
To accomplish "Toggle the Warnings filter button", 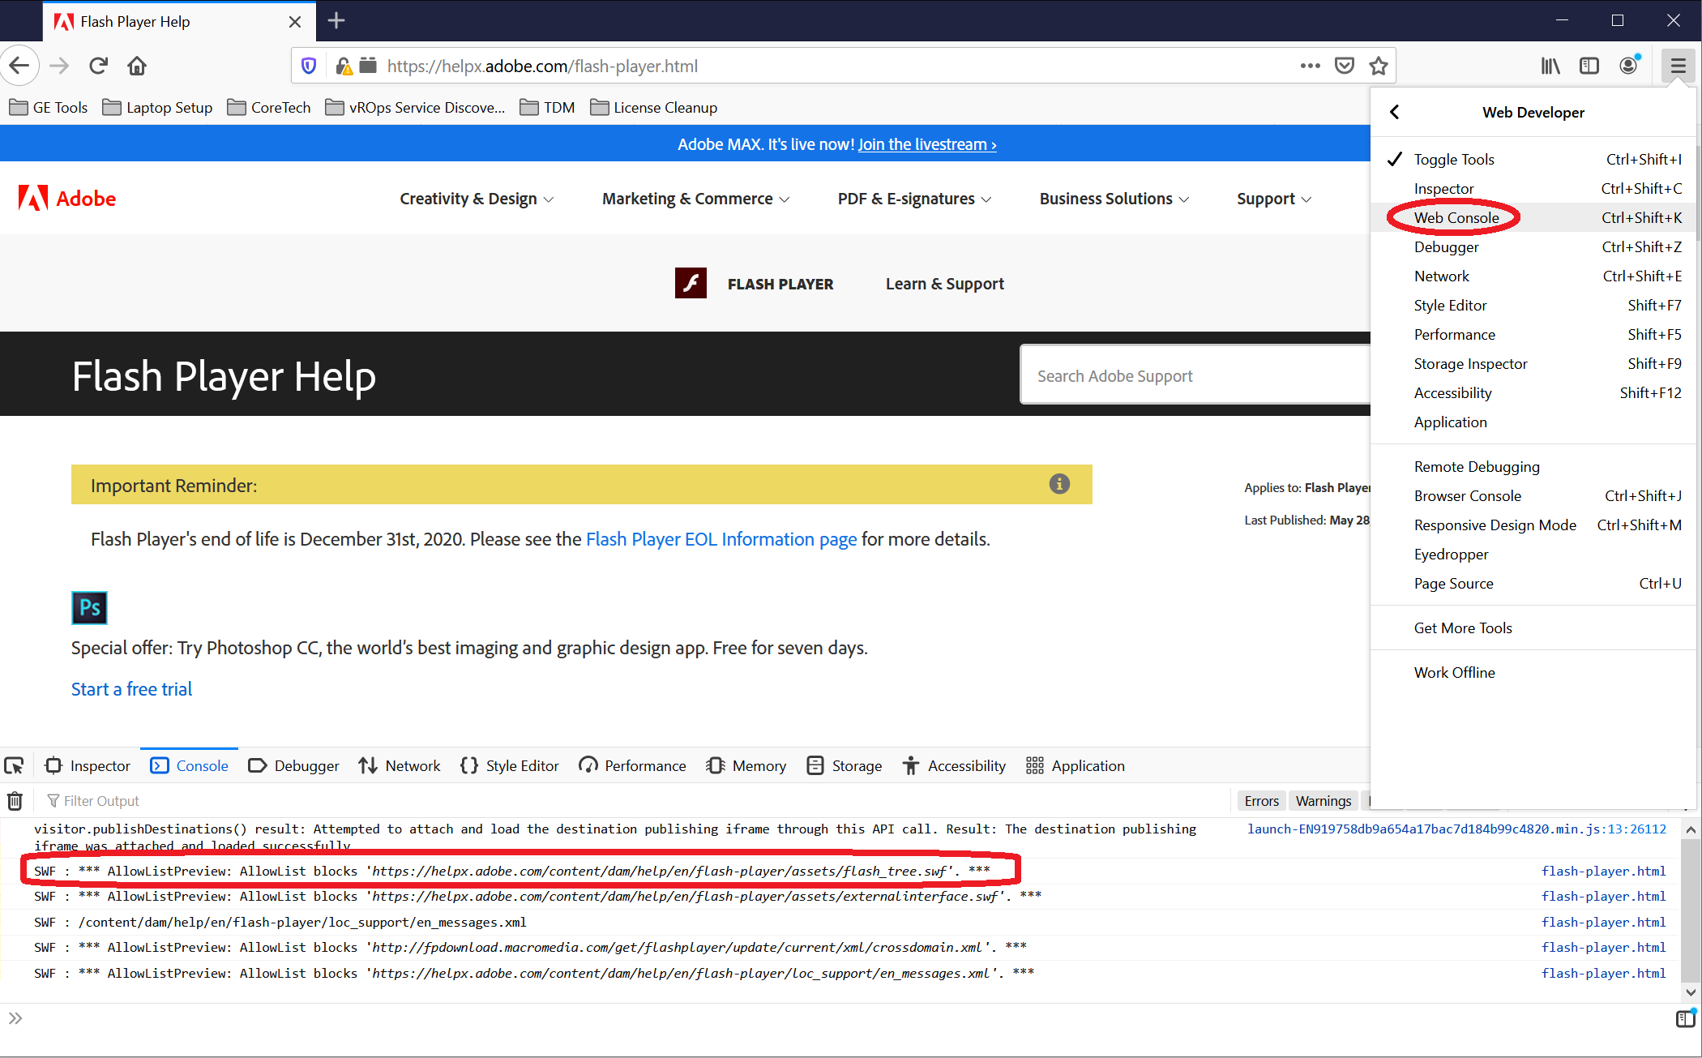I will point(1323,801).
